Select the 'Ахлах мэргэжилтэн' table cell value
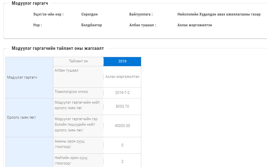 [x=122, y=77]
